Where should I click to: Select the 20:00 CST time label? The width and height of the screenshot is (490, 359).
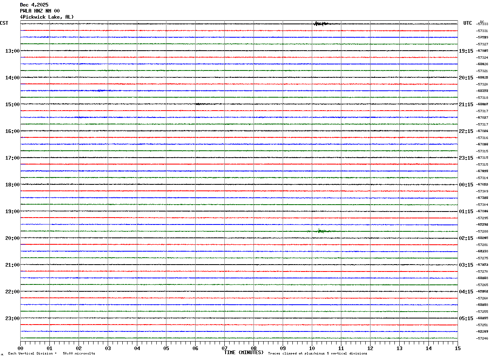coord(12,238)
